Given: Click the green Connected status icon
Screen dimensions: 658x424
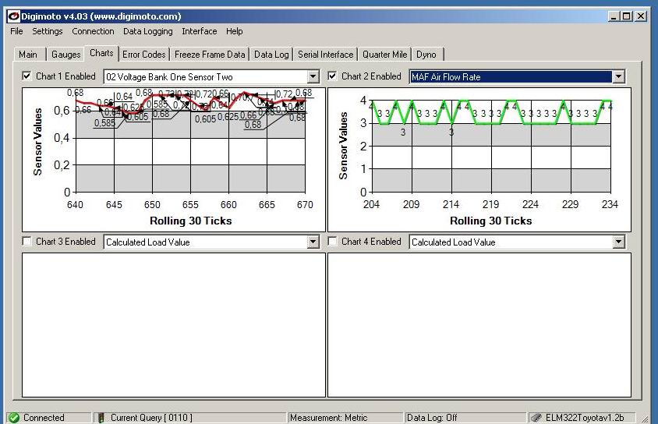Looking at the screenshot, I should tap(14, 418).
